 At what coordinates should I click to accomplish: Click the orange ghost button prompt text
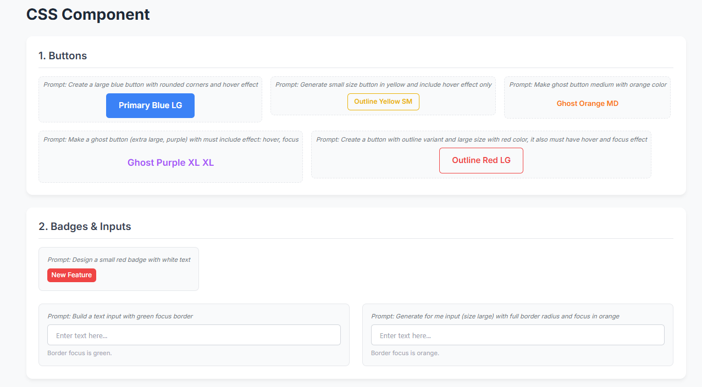click(588, 85)
